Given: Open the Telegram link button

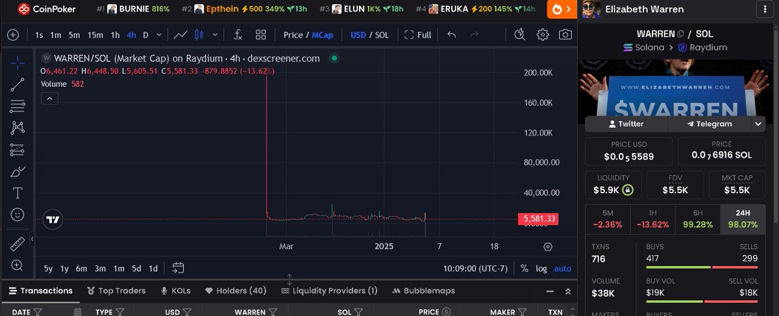Looking at the screenshot, I should click(710, 123).
